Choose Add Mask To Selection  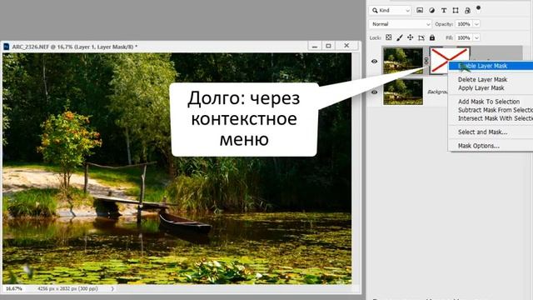[489, 102]
